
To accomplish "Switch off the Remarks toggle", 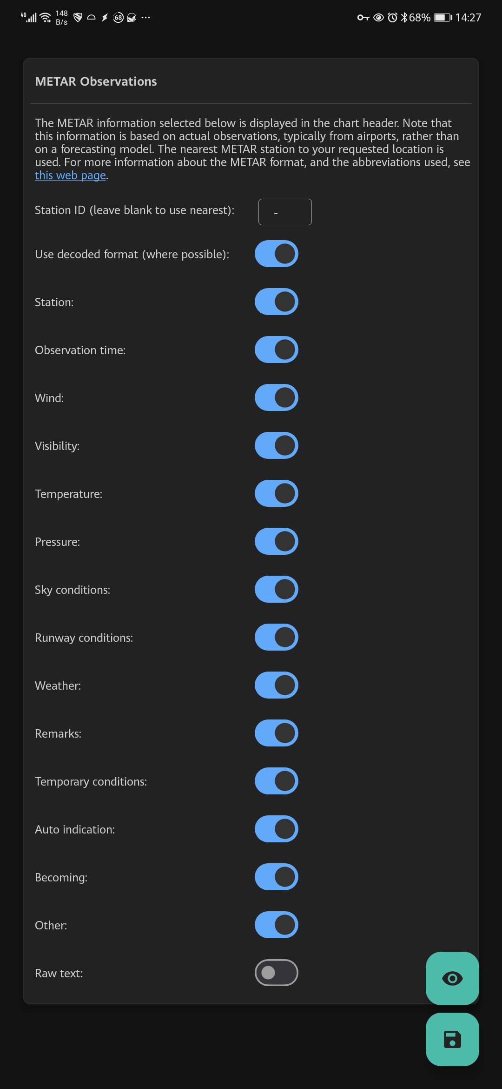I will pyautogui.click(x=276, y=733).
